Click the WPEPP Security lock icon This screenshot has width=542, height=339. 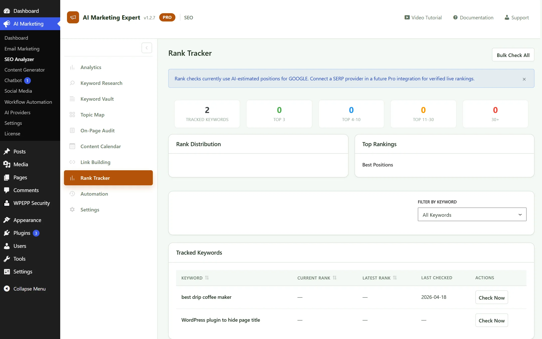(x=7, y=203)
